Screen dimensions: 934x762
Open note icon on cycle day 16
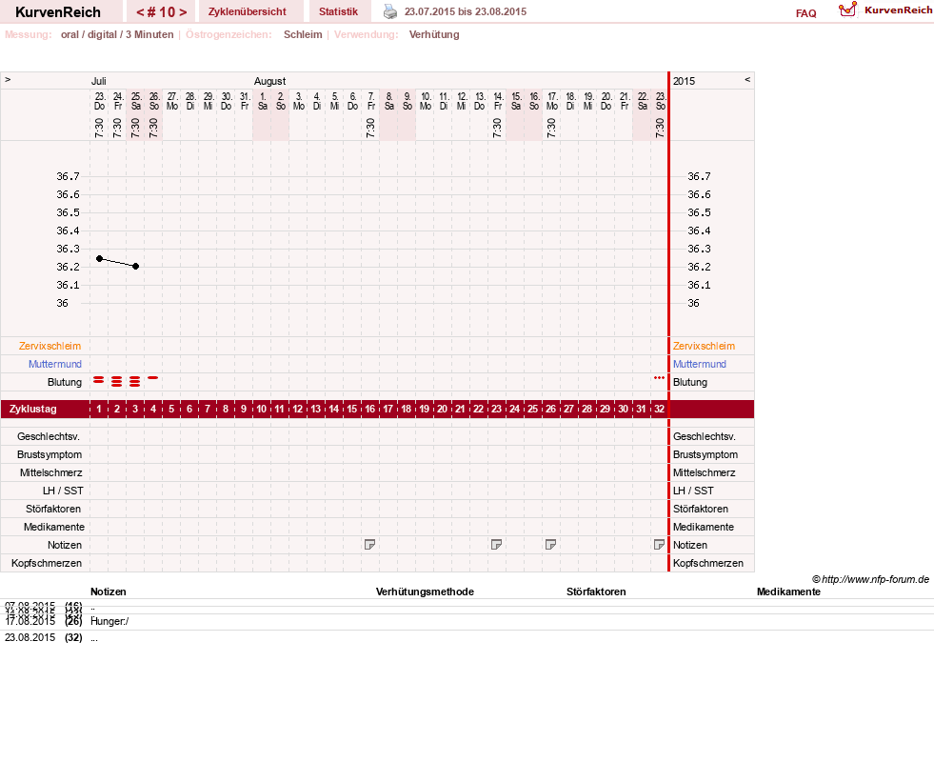[370, 545]
